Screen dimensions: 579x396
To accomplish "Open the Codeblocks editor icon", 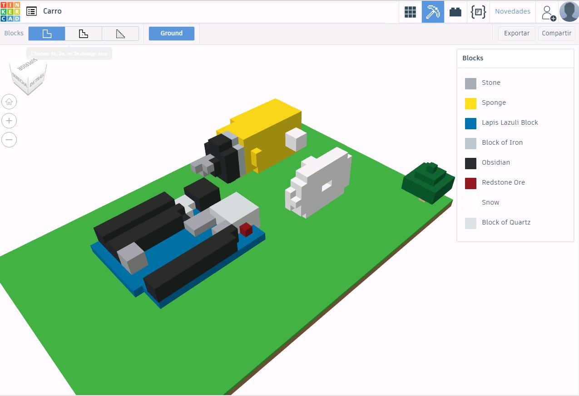I will [478, 12].
